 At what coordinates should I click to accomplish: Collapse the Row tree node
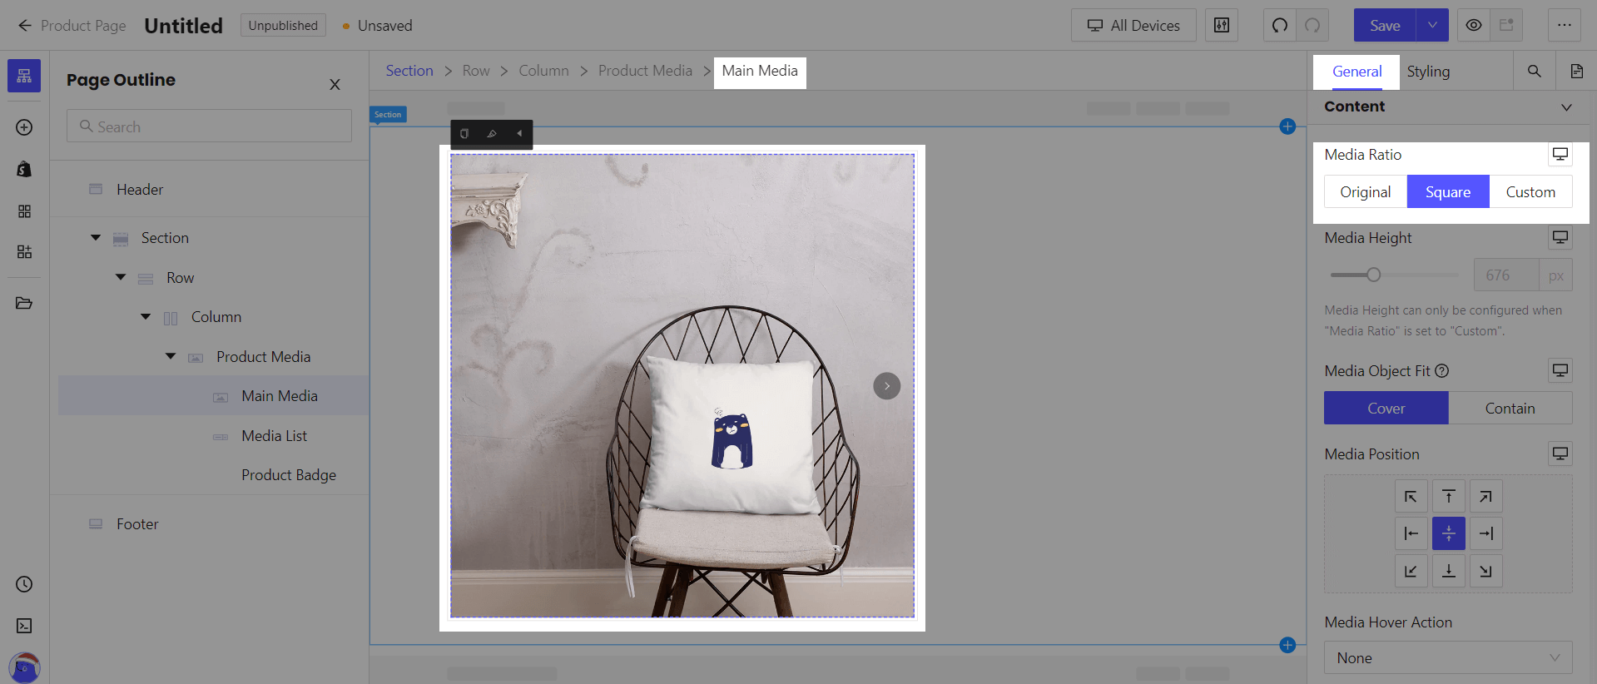[x=121, y=277]
